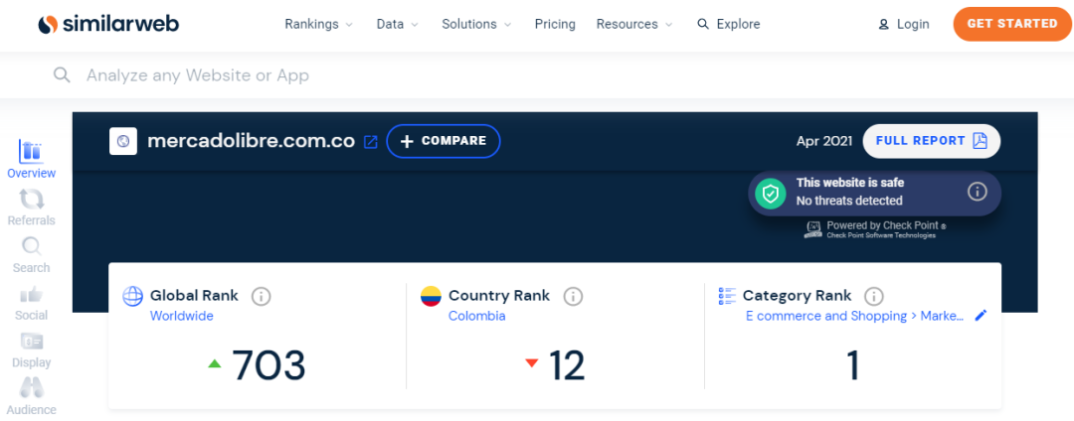This screenshot has height=421, width=1074.
Task: Open the Social sidebar section
Action: click(32, 302)
